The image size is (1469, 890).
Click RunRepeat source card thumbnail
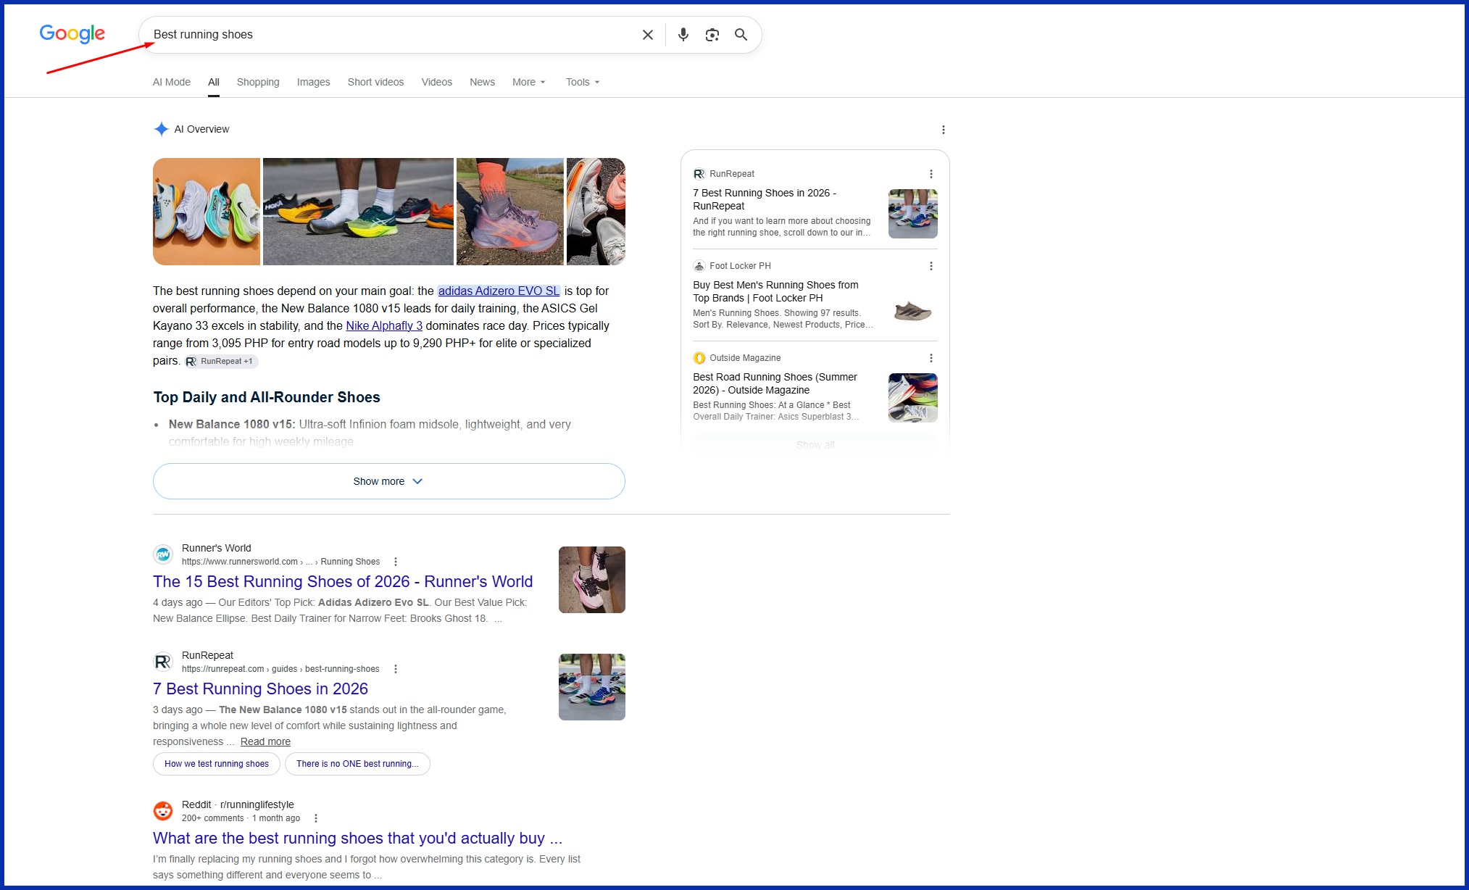pyautogui.click(x=913, y=214)
